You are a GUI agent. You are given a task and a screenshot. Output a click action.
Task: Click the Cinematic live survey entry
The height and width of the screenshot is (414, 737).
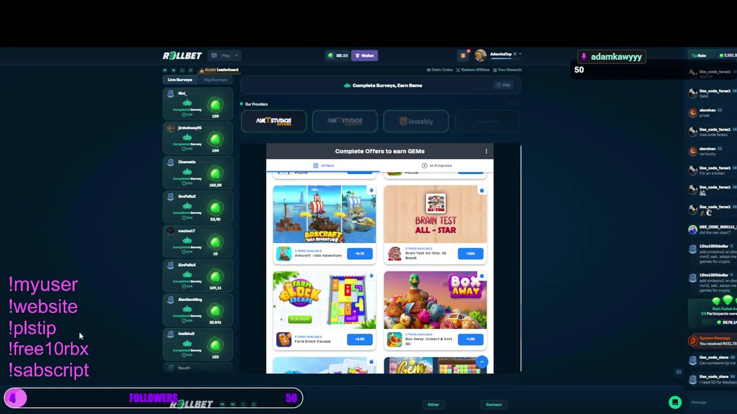197,172
